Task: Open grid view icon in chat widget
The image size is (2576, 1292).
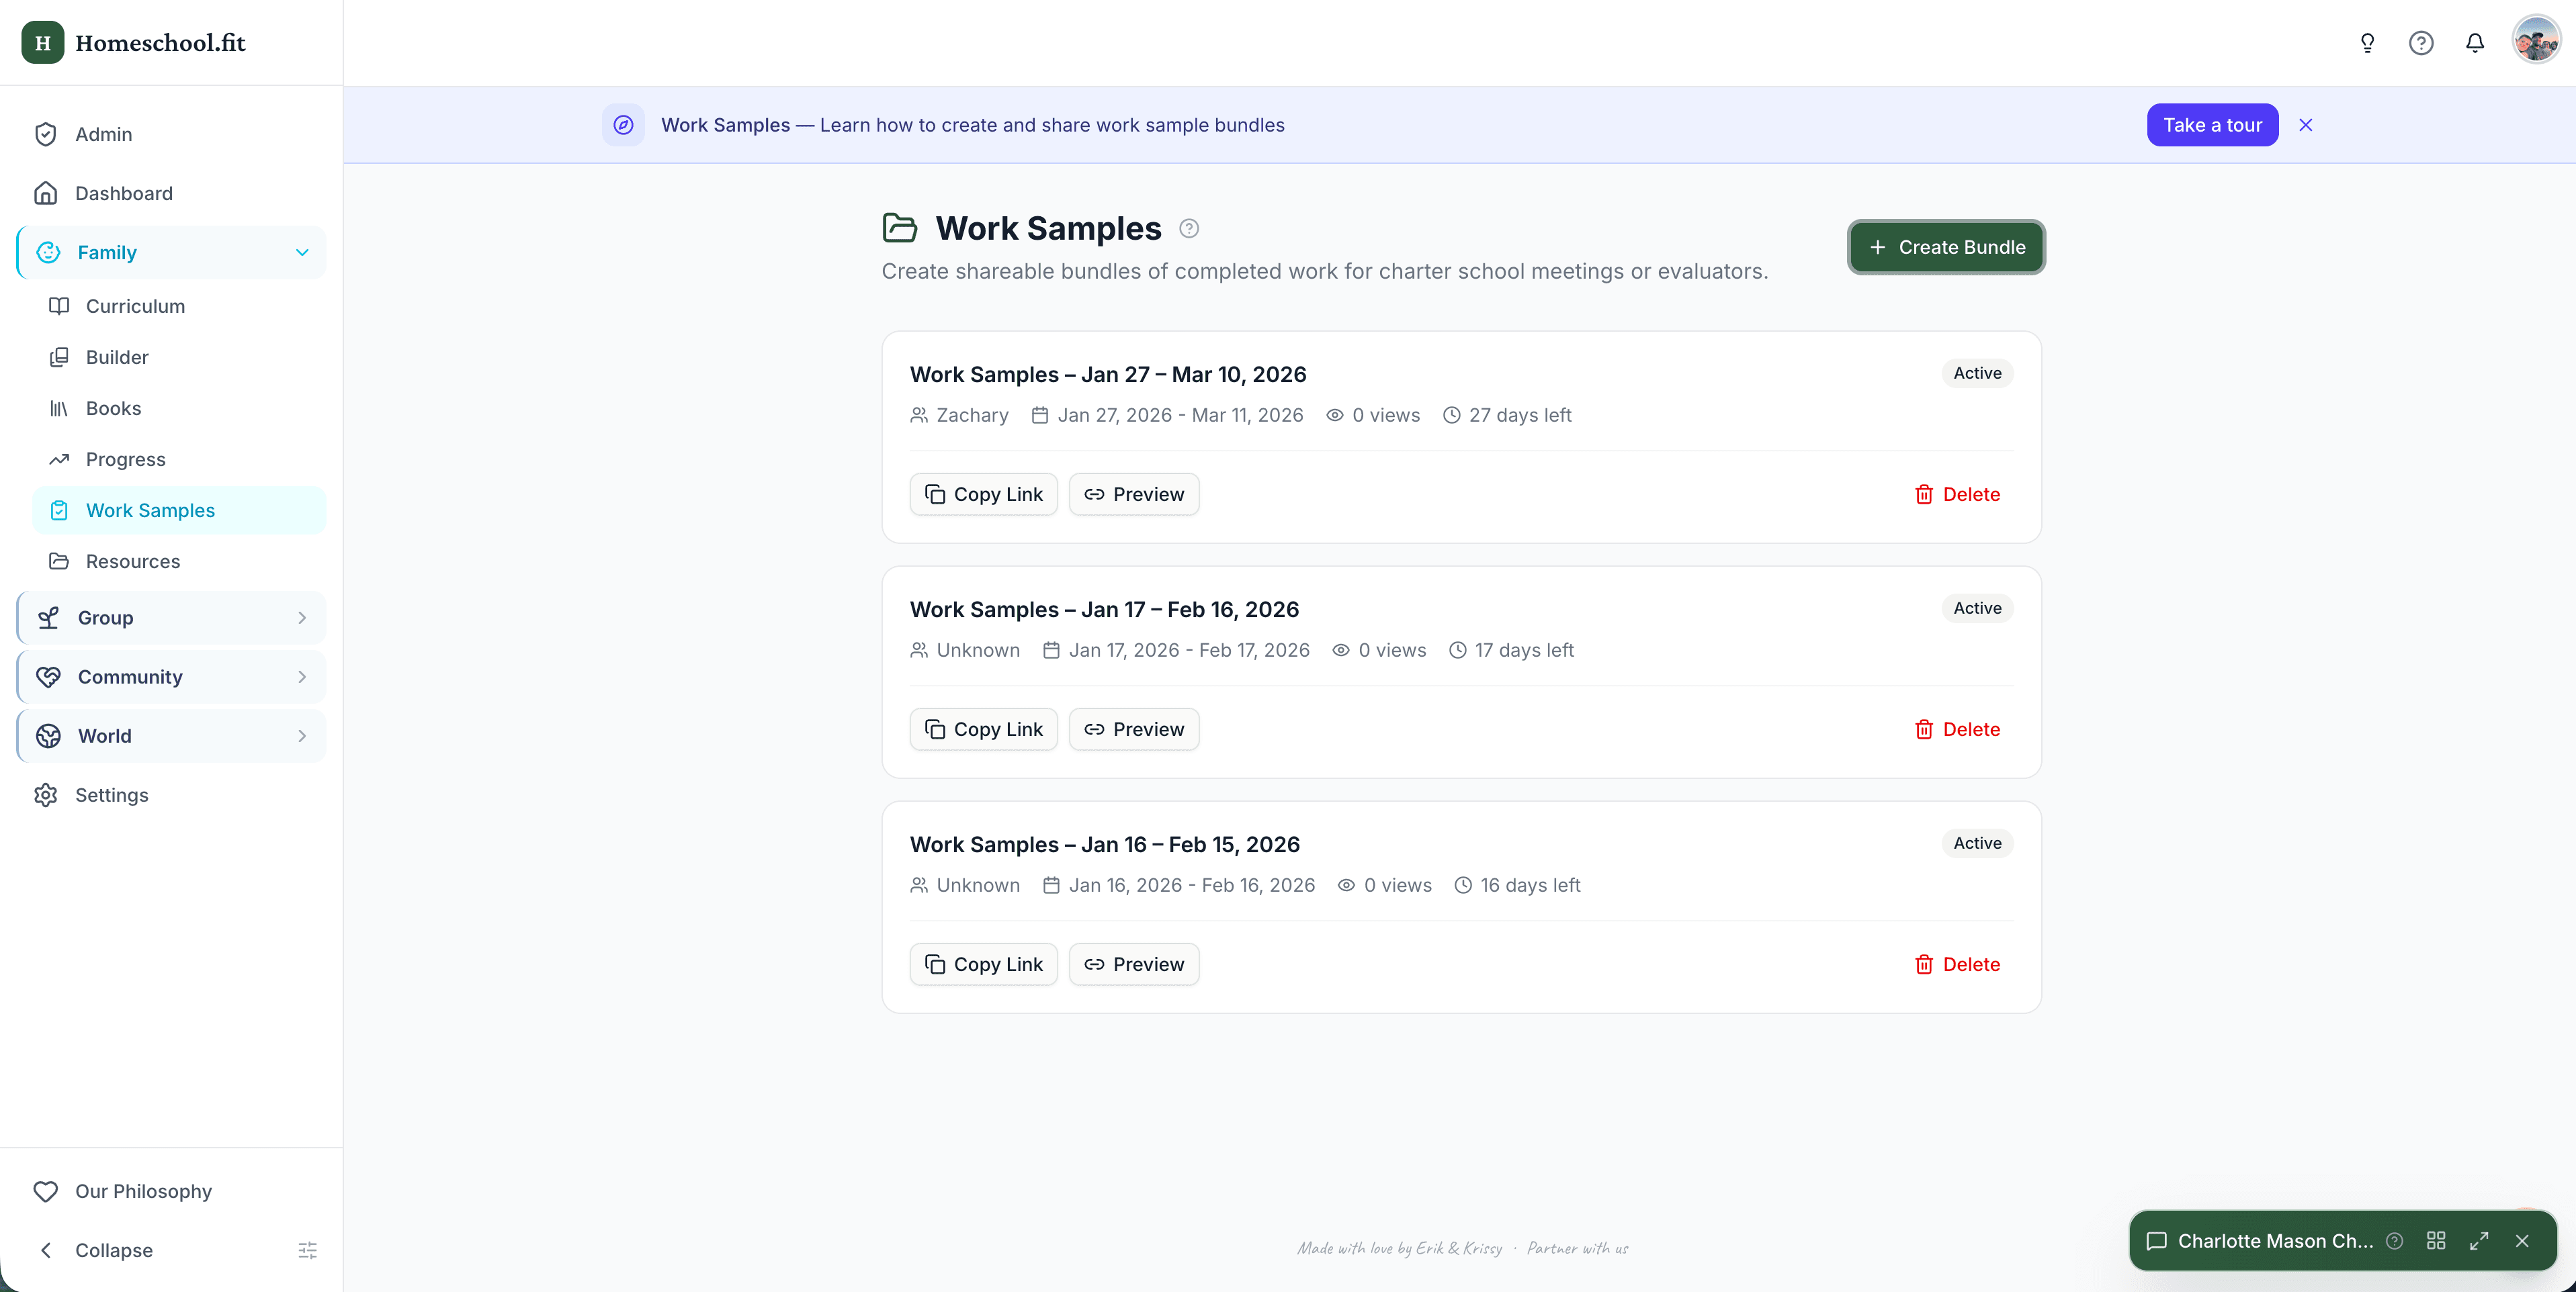Action: coord(2436,1241)
